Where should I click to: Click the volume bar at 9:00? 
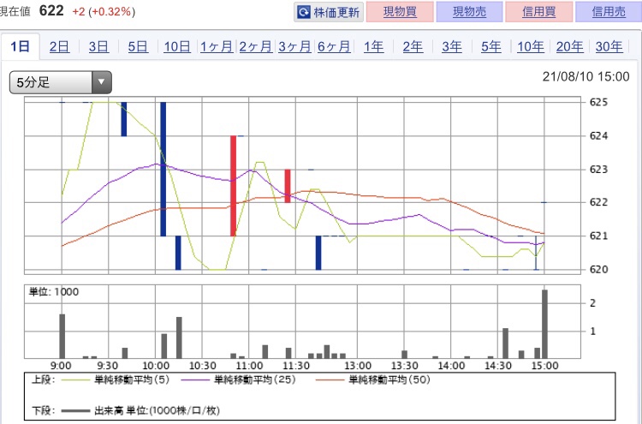pyautogui.click(x=62, y=336)
